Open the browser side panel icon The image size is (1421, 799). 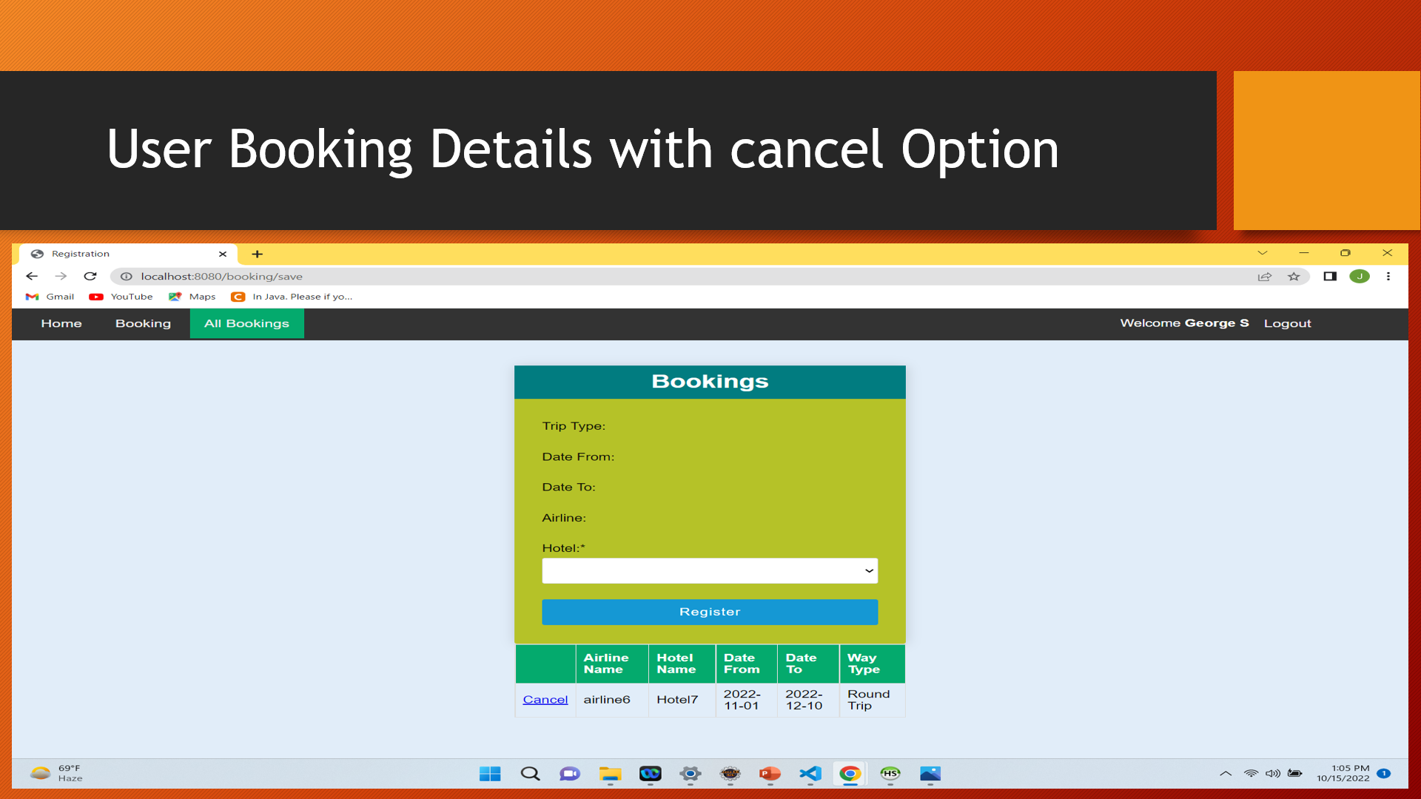pyautogui.click(x=1330, y=276)
